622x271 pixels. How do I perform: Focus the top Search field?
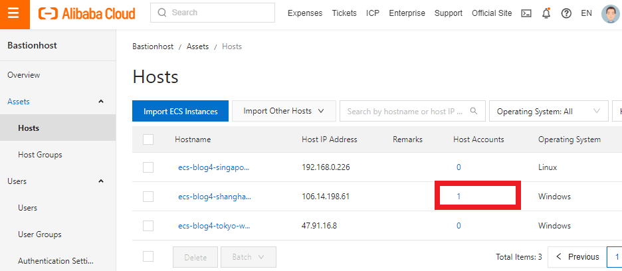click(213, 13)
